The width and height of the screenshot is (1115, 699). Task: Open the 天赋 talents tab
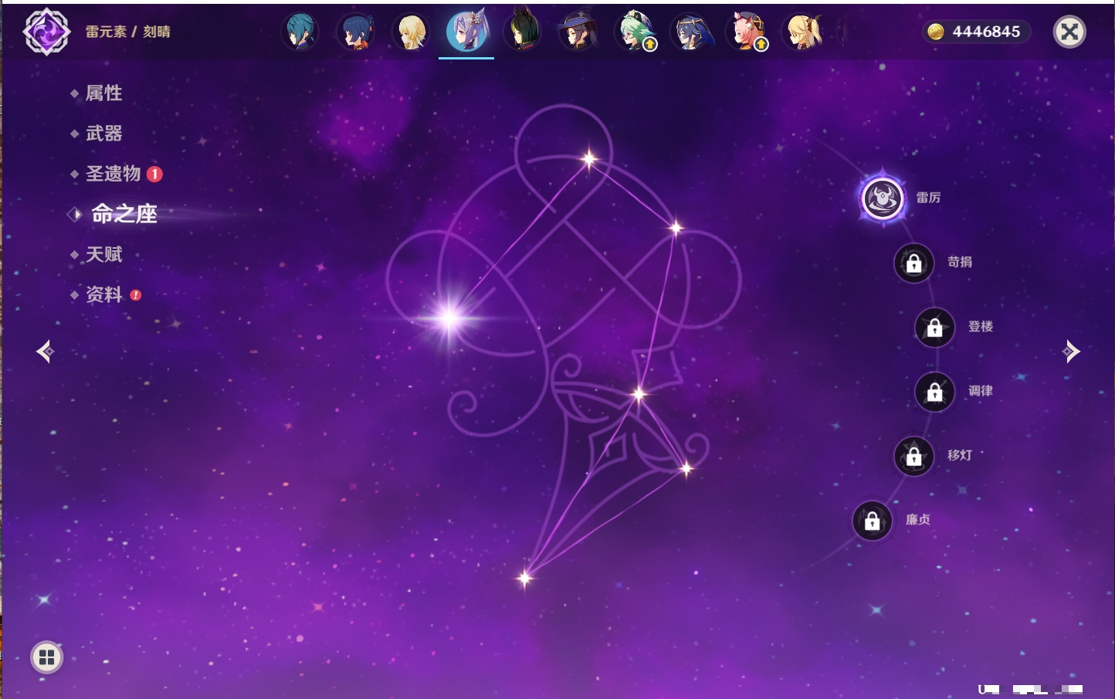pos(103,254)
